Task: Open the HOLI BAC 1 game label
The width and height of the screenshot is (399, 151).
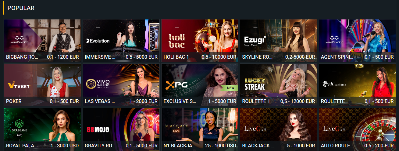Action: point(176,57)
